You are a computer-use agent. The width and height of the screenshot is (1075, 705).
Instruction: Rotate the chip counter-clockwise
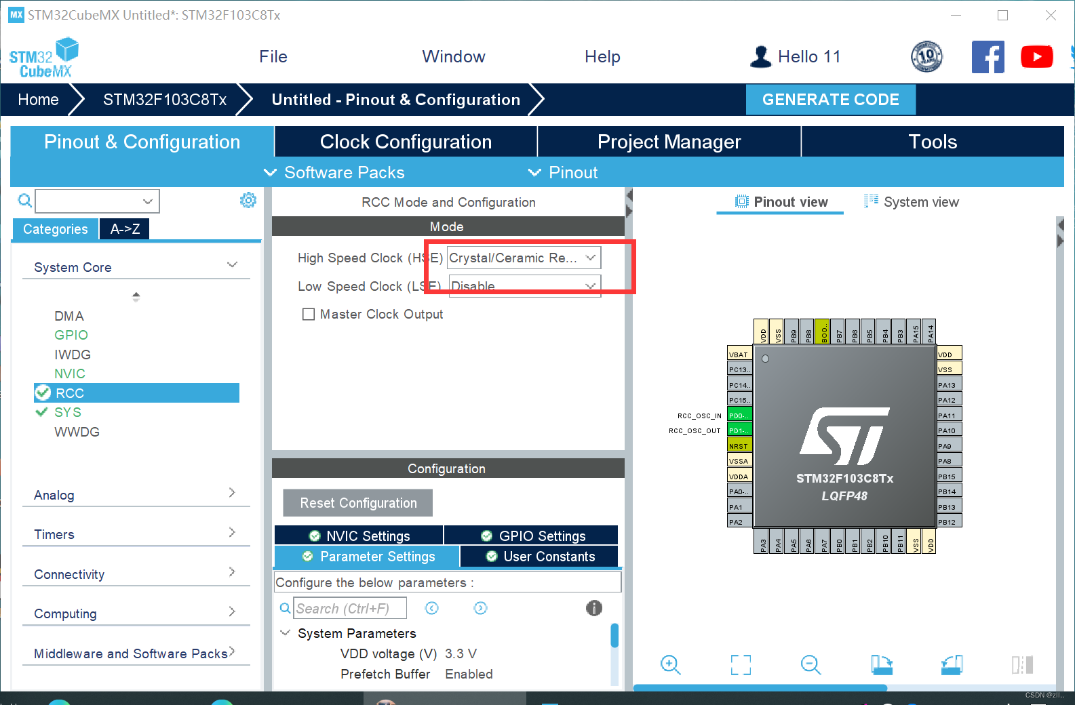(x=952, y=664)
